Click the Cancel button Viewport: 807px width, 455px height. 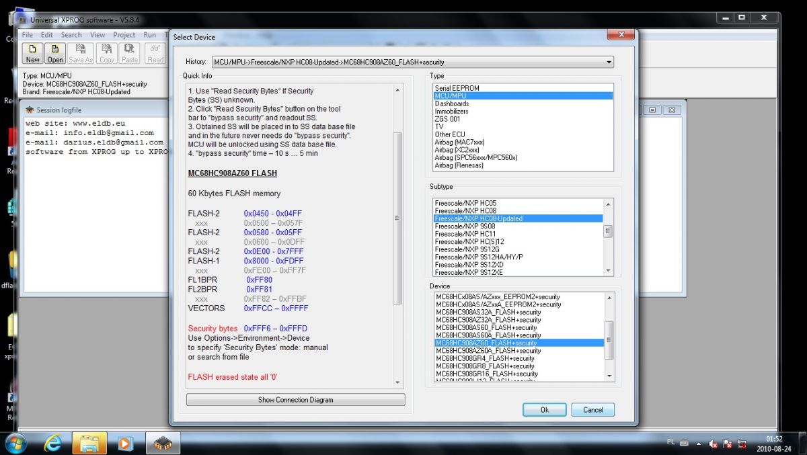click(x=592, y=409)
